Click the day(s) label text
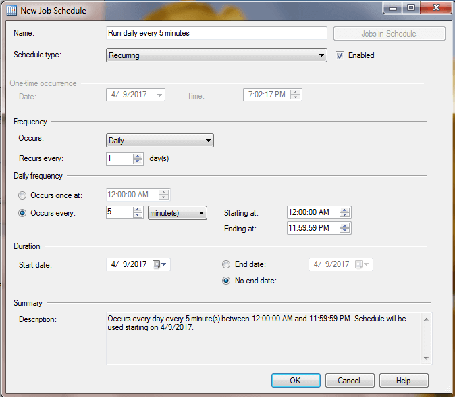This screenshot has width=455, height=397. pyautogui.click(x=159, y=158)
